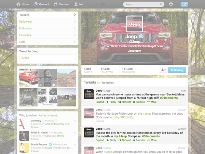The image size is (205, 154).
Task: Open the Articulation photo thumbnail
Action: [28, 97]
